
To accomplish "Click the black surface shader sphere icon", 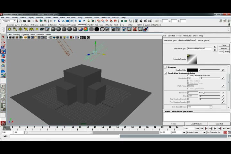I will click(97, 29).
